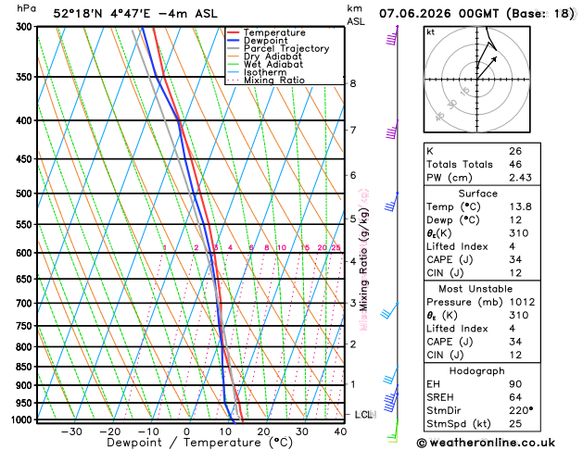The height and width of the screenshot is (450, 583).
Task: Click the blue wind barb at 500 hPa
Action: tap(391, 202)
